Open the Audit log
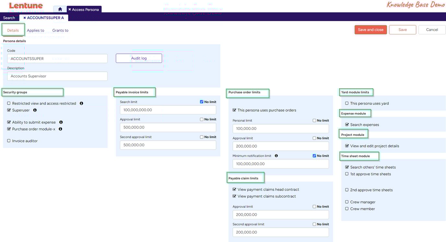Screen dimensions: 446x242 click(139, 57)
